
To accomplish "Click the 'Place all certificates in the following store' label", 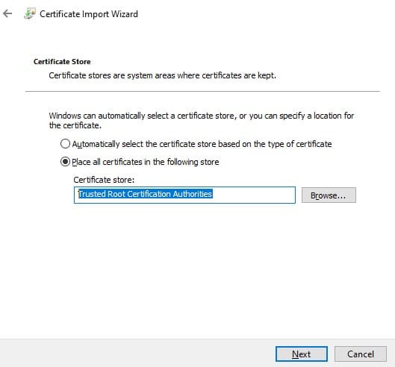I will tap(146, 162).
